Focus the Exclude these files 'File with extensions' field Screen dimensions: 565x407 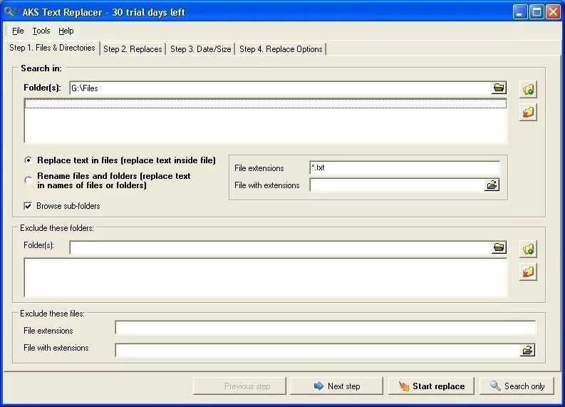pyautogui.click(x=318, y=350)
